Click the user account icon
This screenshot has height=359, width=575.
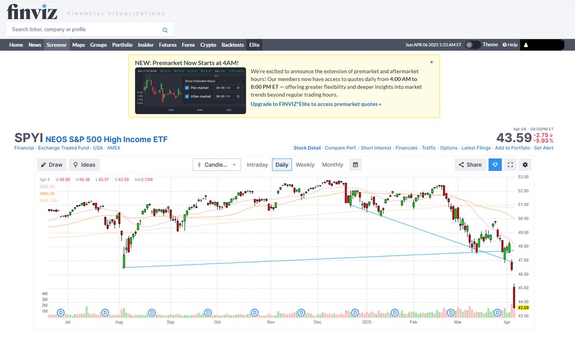click(x=526, y=45)
